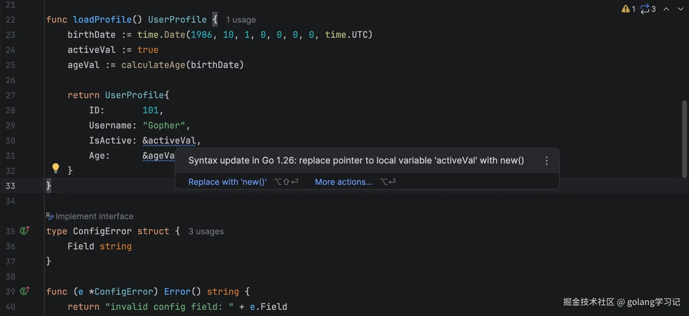Show the 3 usages hint for ConfigError
This screenshot has width=689, height=316.
coord(206,232)
